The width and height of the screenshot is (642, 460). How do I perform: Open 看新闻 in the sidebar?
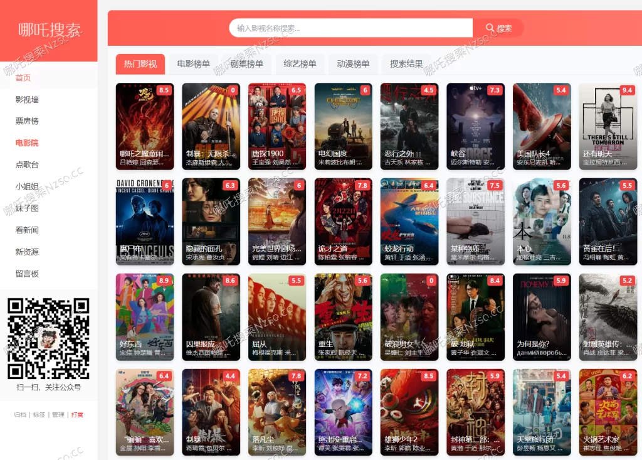[x=27, y=230]
